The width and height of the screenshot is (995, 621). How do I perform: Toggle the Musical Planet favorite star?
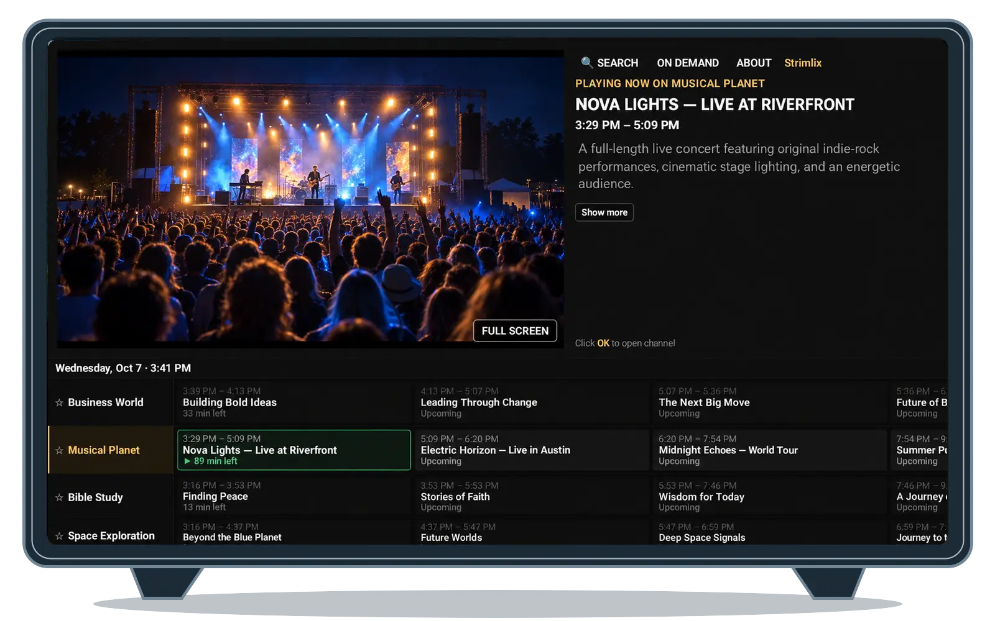tap(59, 450)
